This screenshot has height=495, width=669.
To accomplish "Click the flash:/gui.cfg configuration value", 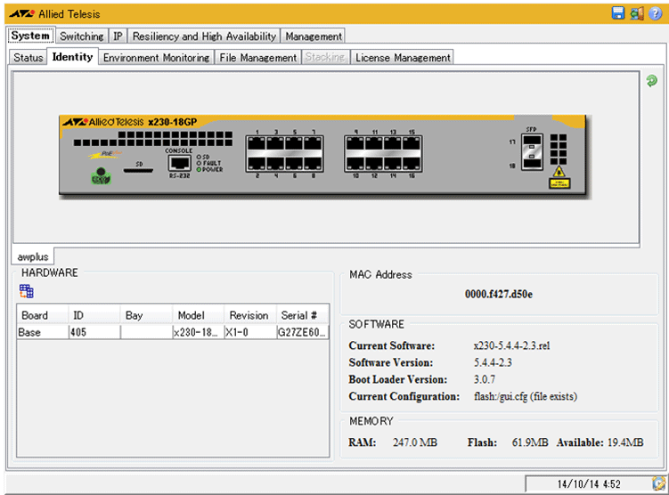I will (x=526, y=396).
